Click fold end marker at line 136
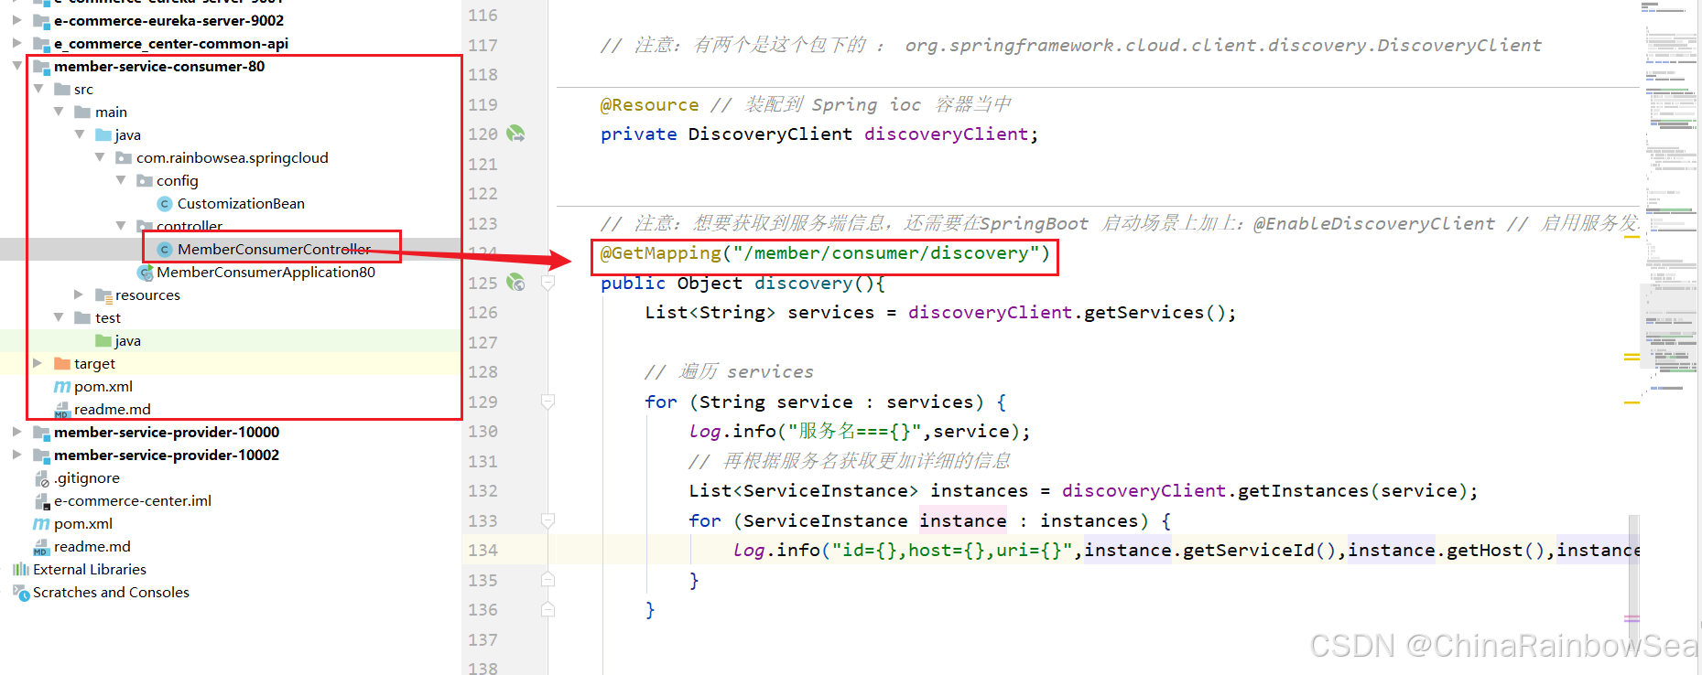 (x=547, y=610)
